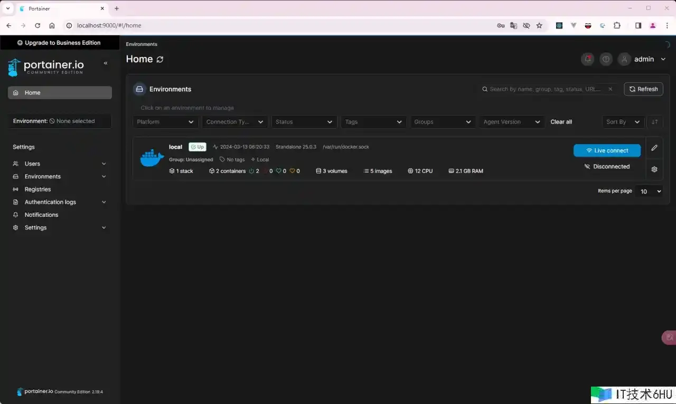Click the Environments panel header icon
676x404 pixels.
[x=139, y=89]
